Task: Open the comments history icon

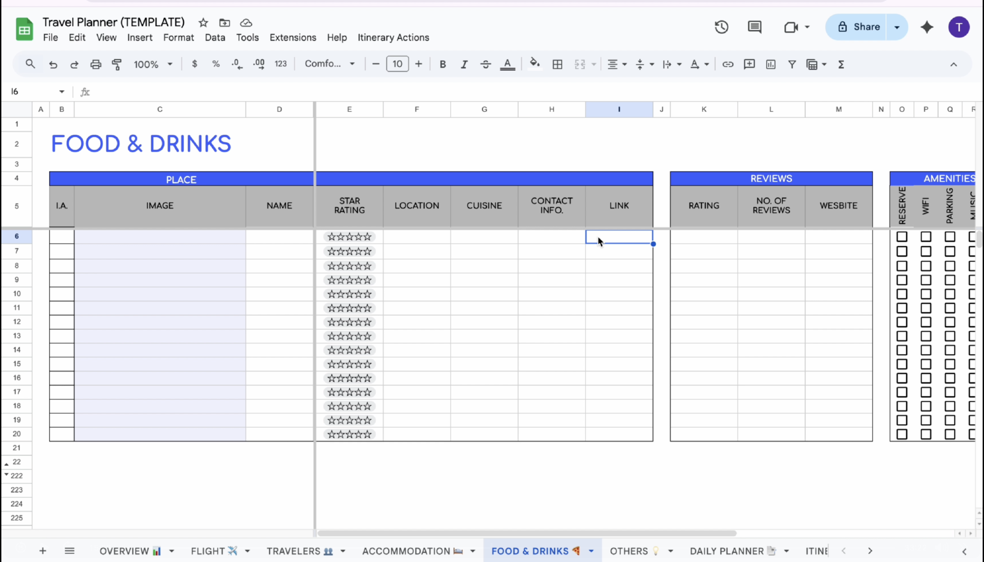Action: coord(754,27)
